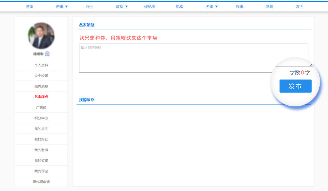Select 积分中心 in the sidebar
The height and width of the screenshot is (191, 328).
(41, 118)
